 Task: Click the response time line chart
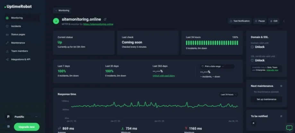(x=154, y=105)
